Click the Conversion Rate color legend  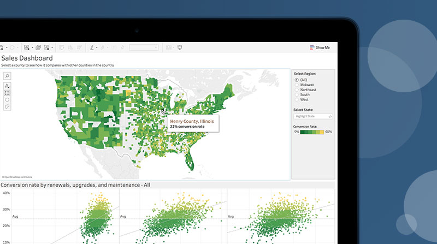(x=313, y=132)
